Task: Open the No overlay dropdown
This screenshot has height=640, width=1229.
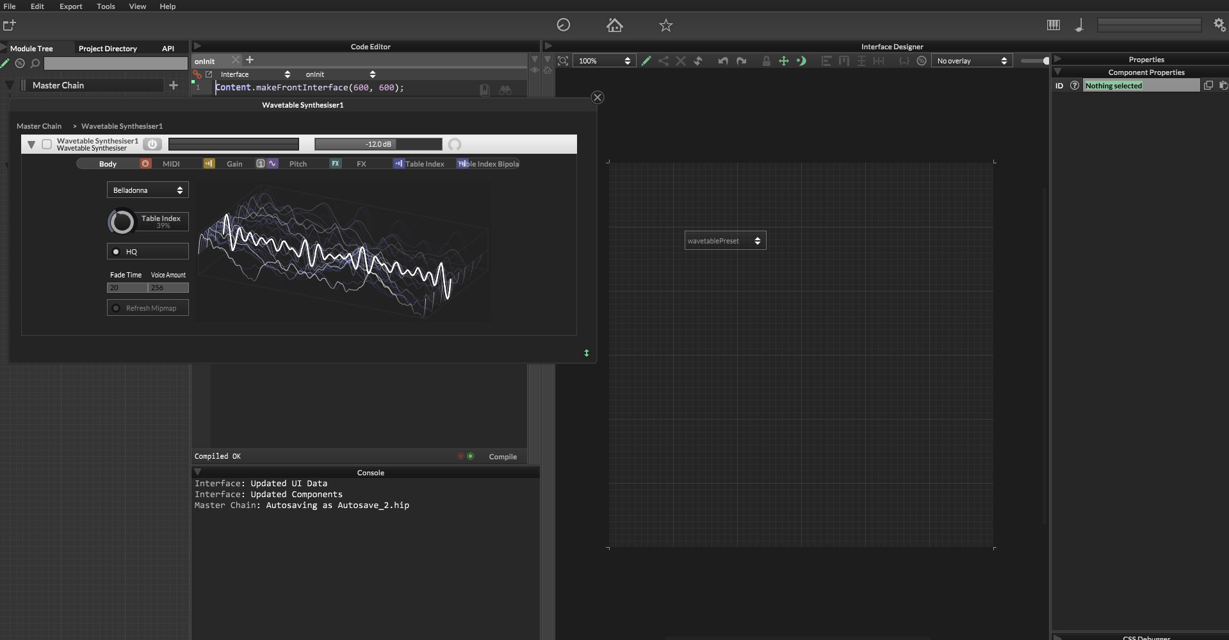Action: 972,61
